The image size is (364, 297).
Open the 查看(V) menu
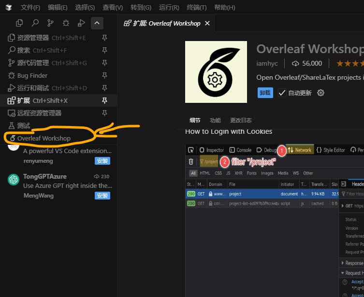[x=113, y=7]
